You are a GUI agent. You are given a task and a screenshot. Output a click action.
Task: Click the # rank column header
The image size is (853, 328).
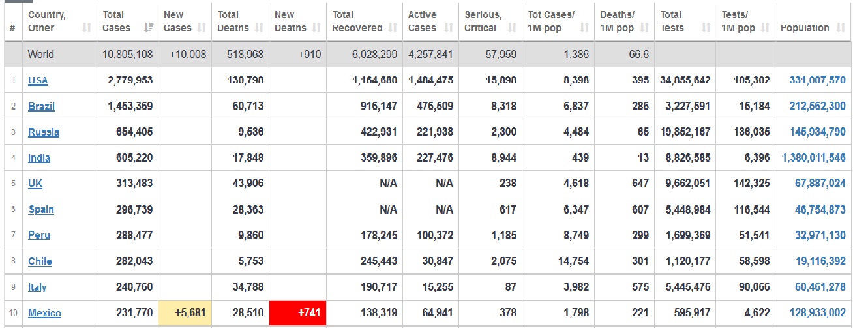(x=12, y=28)
